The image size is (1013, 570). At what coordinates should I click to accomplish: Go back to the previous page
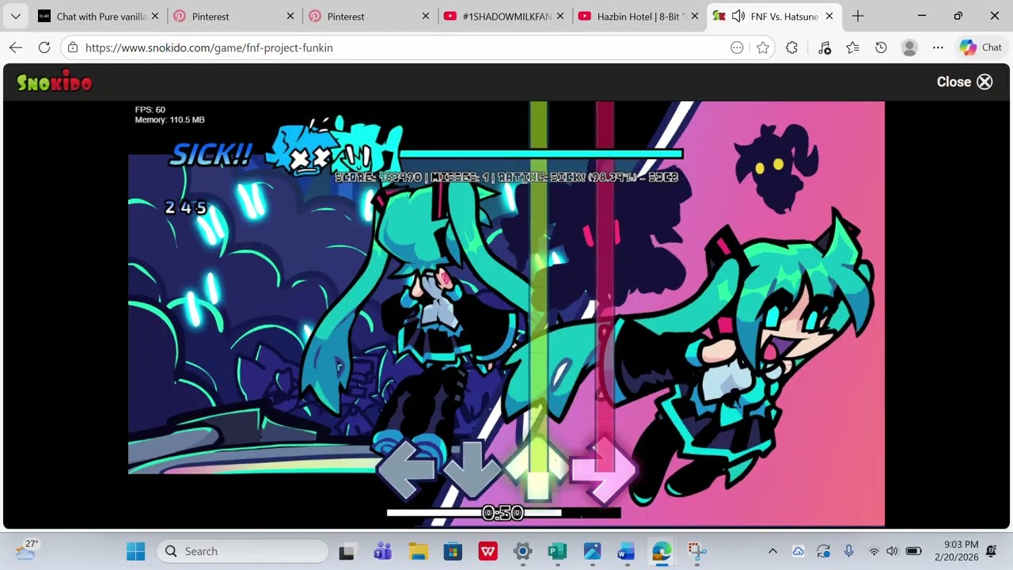[x=16, y=47]
